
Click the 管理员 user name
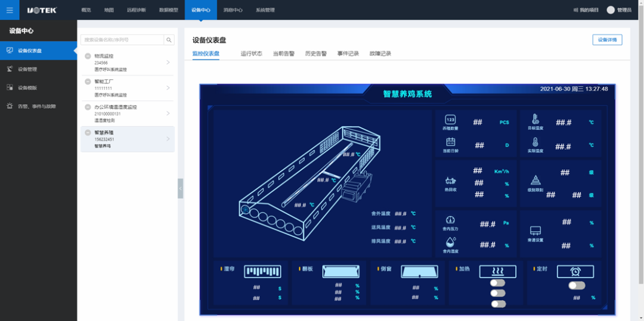[624, 10]
